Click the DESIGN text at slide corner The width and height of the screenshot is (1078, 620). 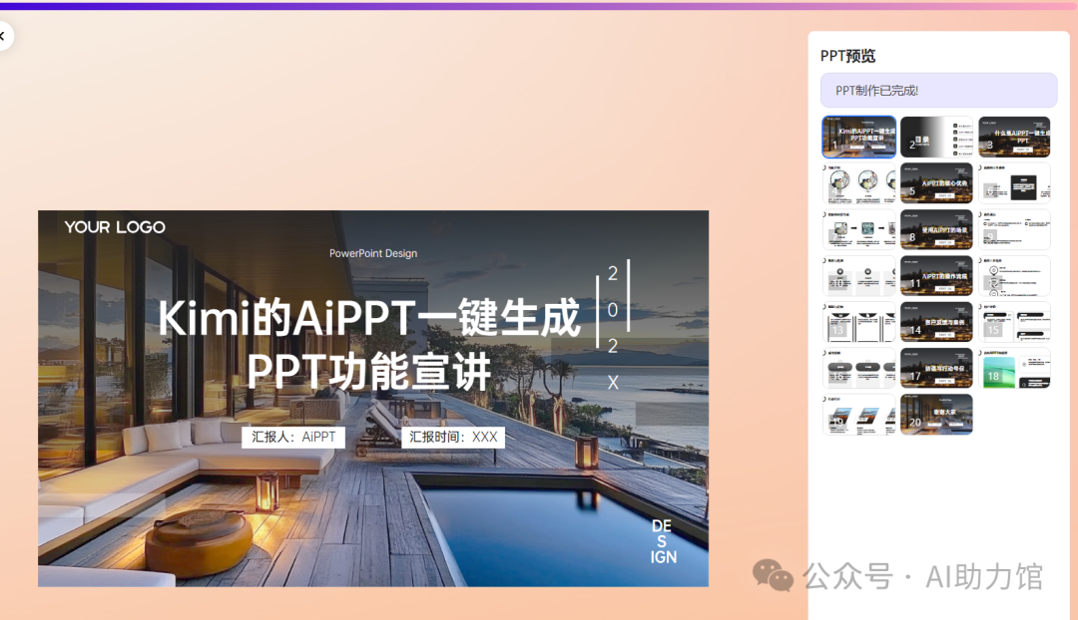(663, 541)
